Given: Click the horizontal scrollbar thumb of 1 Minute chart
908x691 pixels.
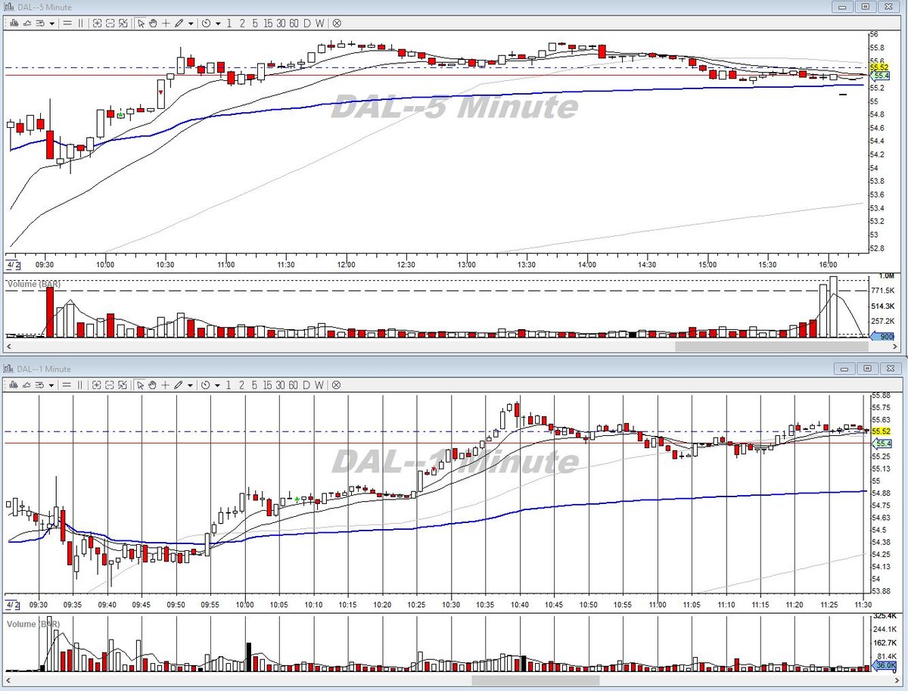Looking at the screenshot, I should (535, 680).
